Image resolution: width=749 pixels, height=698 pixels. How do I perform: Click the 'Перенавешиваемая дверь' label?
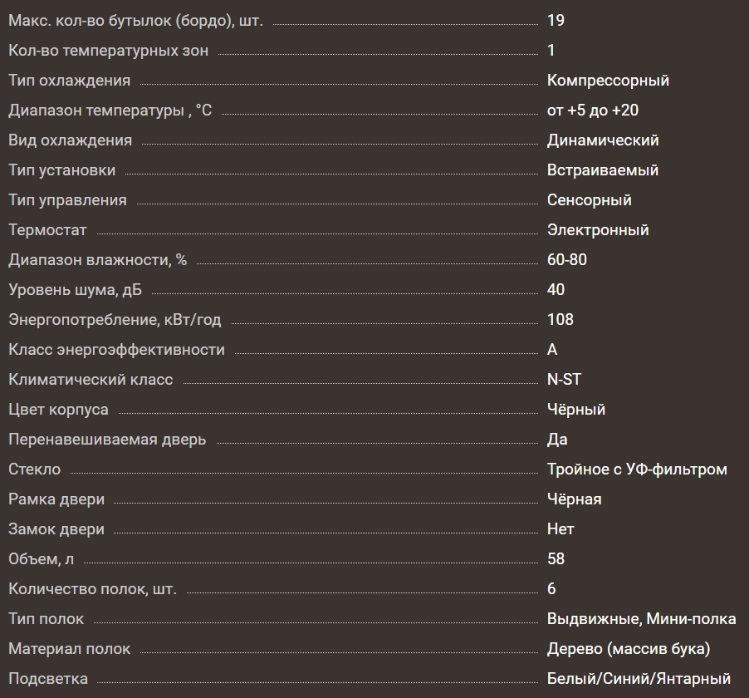(x=107, y=440)
